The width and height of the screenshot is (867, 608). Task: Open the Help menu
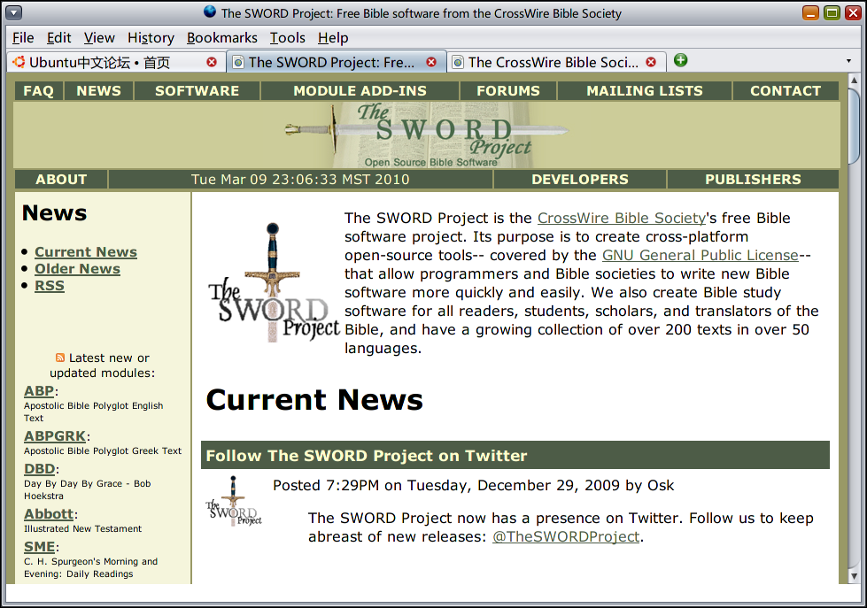(333, 37)
